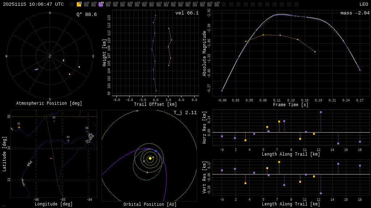Click the Z zenith label in polar plot
This screenshot has height=208, width=371.
pos(50,56)
